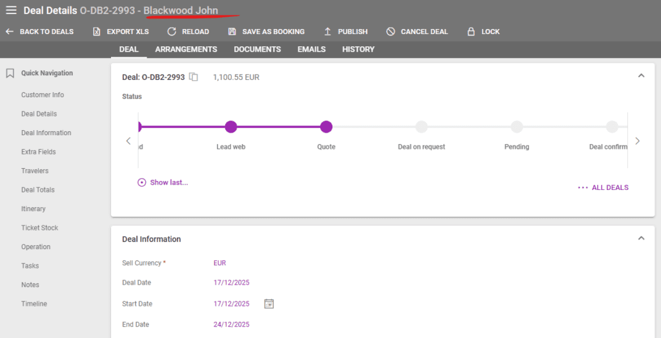This screenshot has width=661, height=338.
Task: Select the Deal on request status dot
Action: pos(421,127)
